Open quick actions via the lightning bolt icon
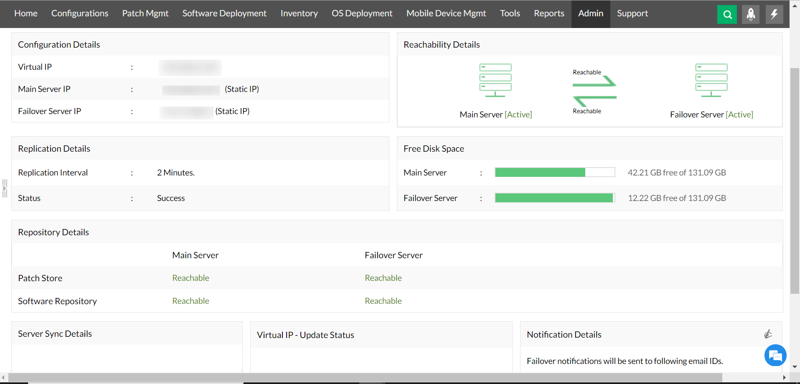Viewport: 800px width, 384px height. coord(774,14)
